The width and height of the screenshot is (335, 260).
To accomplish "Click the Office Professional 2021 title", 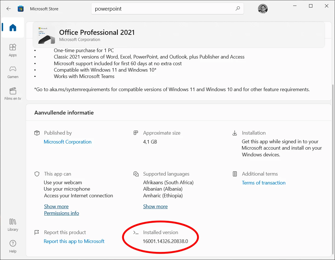I will (x=97, y=32).
